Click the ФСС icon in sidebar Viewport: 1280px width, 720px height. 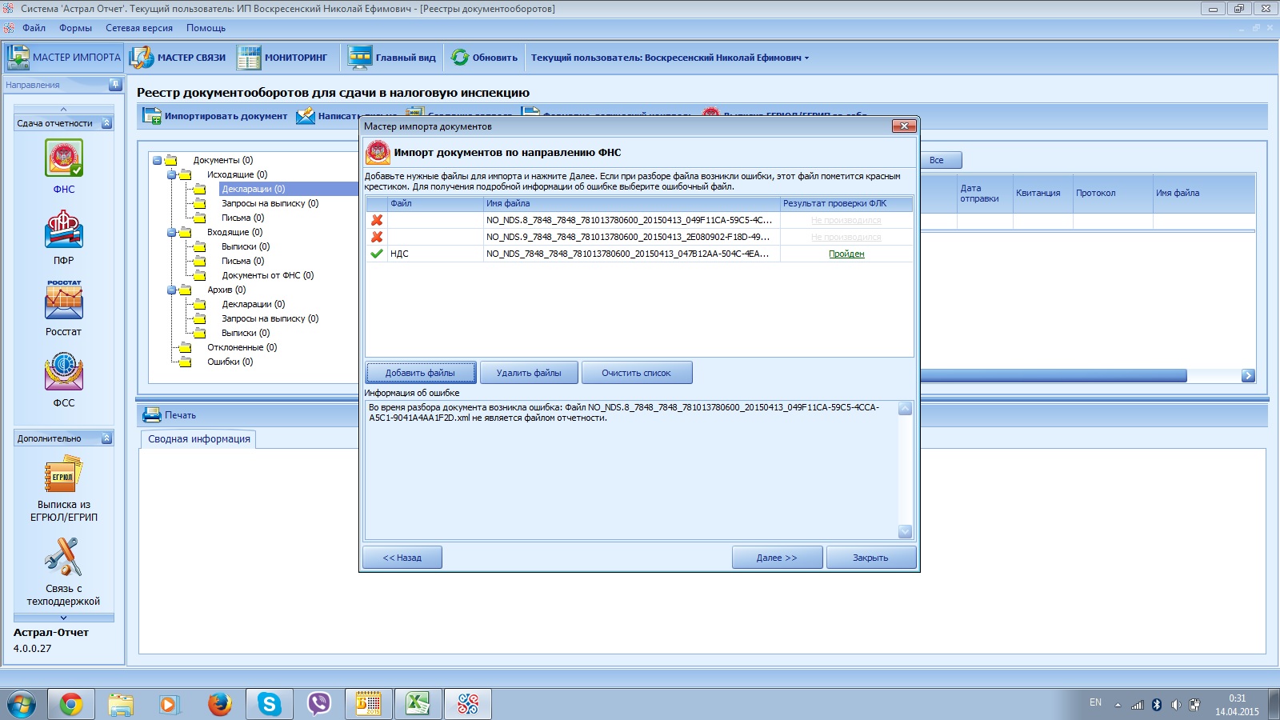(x=64, y=372)
